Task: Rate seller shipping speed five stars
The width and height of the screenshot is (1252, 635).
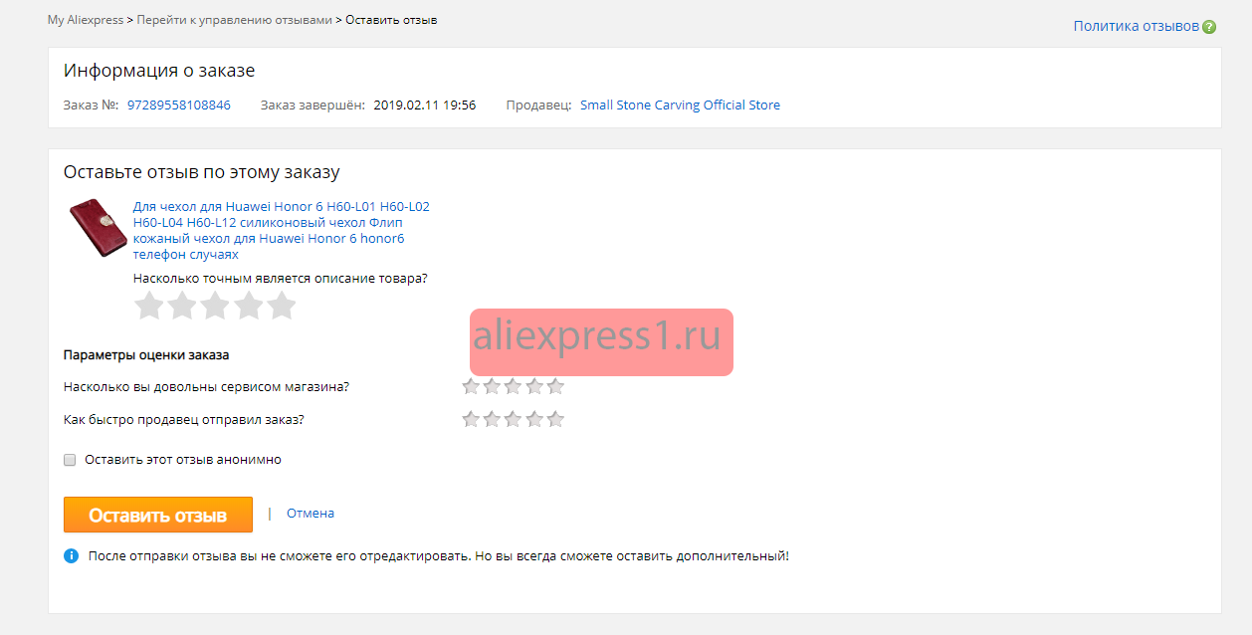Action: click(555, 419)
